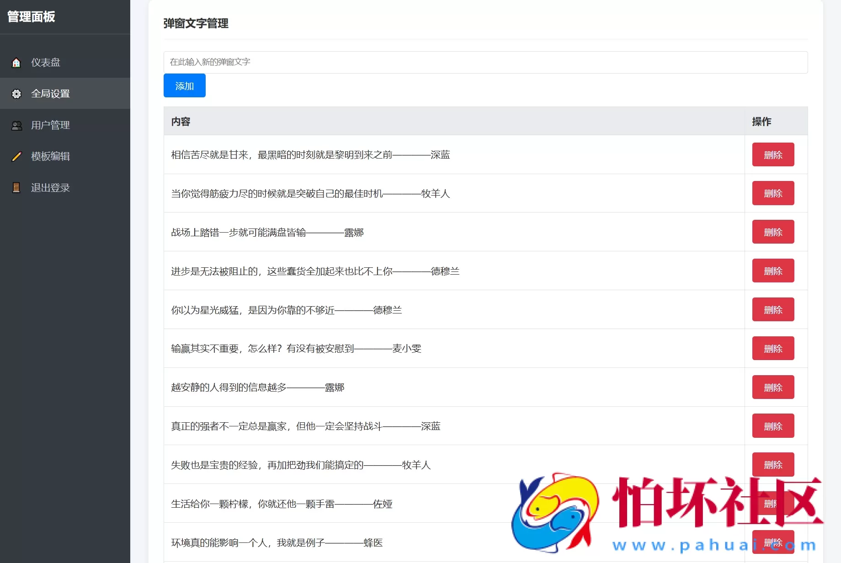Image resolution: width=841 pixels, height=563 pixels.
Task: Select the pencil icon for 模板编辑
Action: [16, 156]
